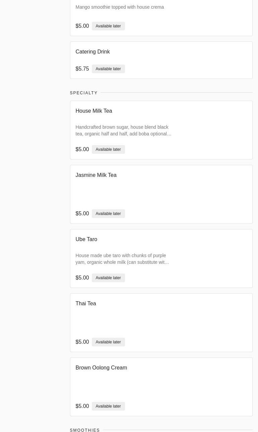Viewport: 258px width, 432px height.
Task: Select the House Milk Tea item title
Action: tap(94, 111)
